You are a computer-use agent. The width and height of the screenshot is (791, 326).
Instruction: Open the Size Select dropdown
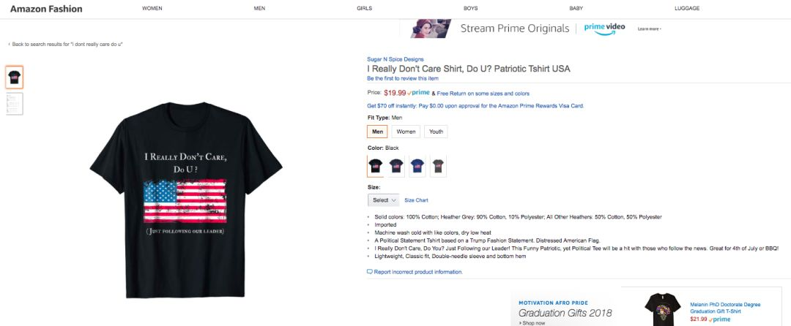pyautogui.click(x=384, y=200)
